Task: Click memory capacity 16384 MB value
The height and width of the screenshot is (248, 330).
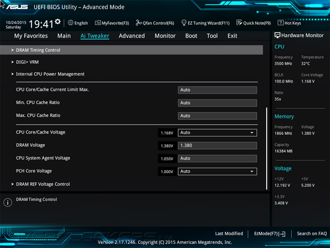Action: tap(283, 151)
